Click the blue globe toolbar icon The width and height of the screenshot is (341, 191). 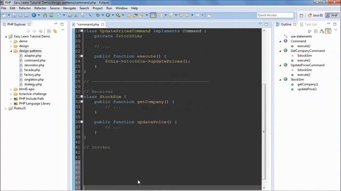tap(34, 15)
